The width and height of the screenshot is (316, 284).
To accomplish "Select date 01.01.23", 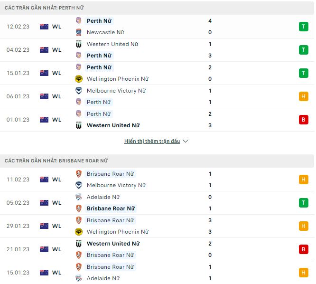I will click(18, 120).
